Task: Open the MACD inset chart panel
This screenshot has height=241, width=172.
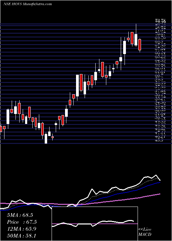Action: tap(95, 224)
